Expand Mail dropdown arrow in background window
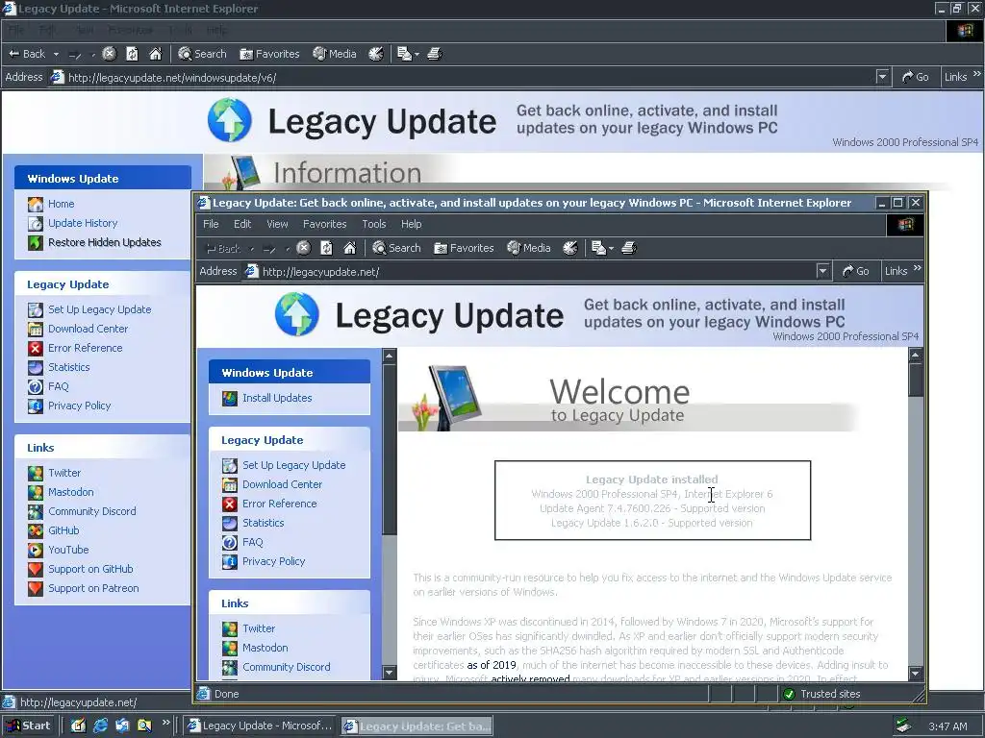 coord(417,55)
